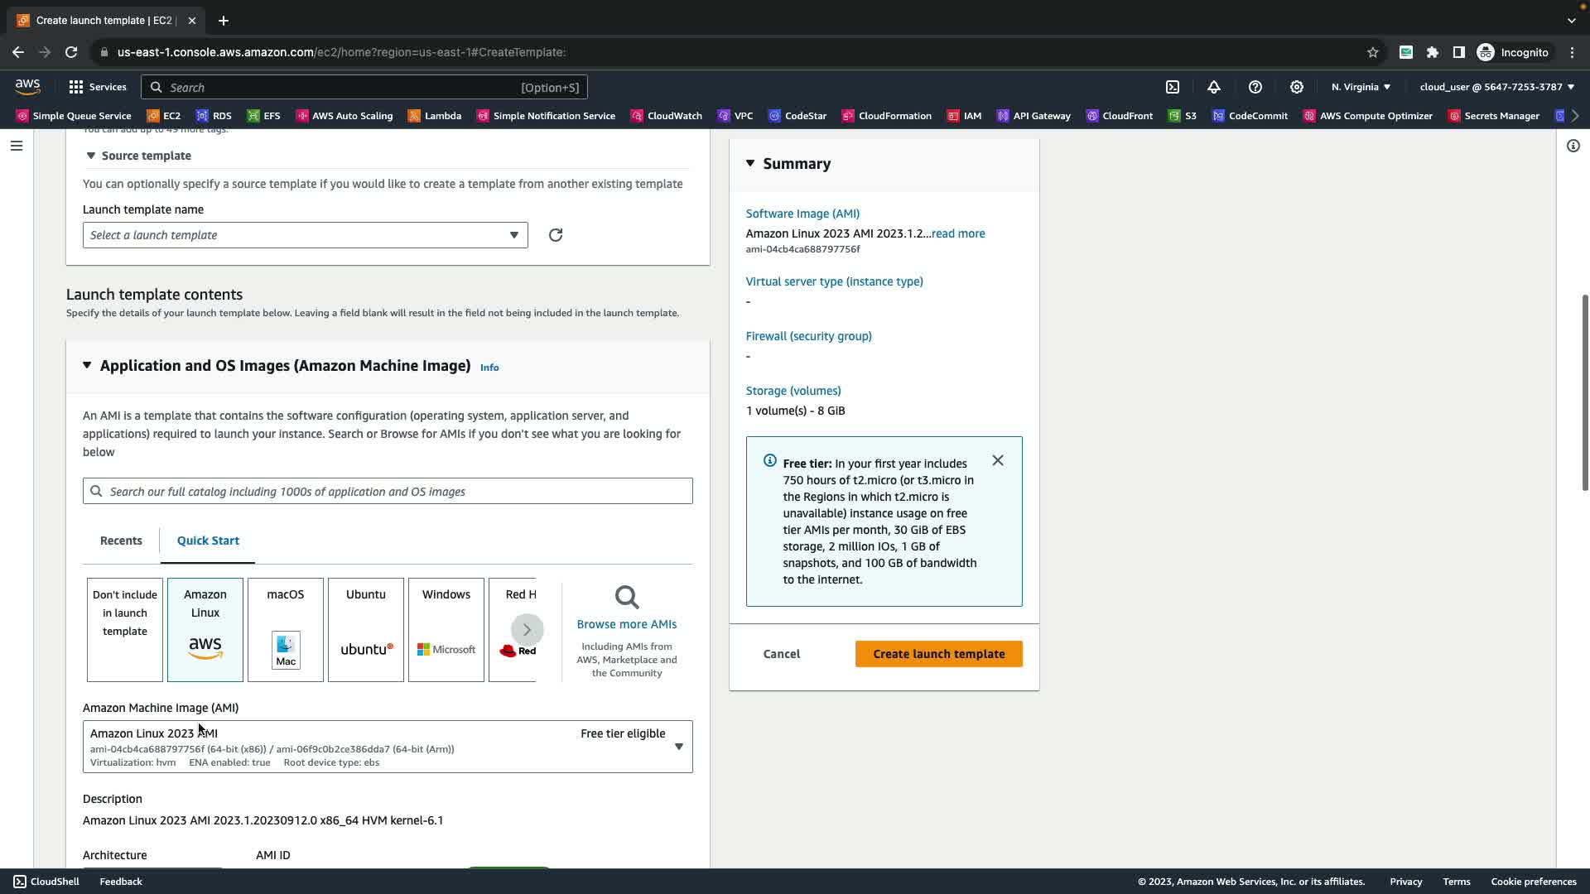1590x894 pixels.
Task: Click the Browse more AMIs magnifier icon
Action: click(x=627, y=597)
